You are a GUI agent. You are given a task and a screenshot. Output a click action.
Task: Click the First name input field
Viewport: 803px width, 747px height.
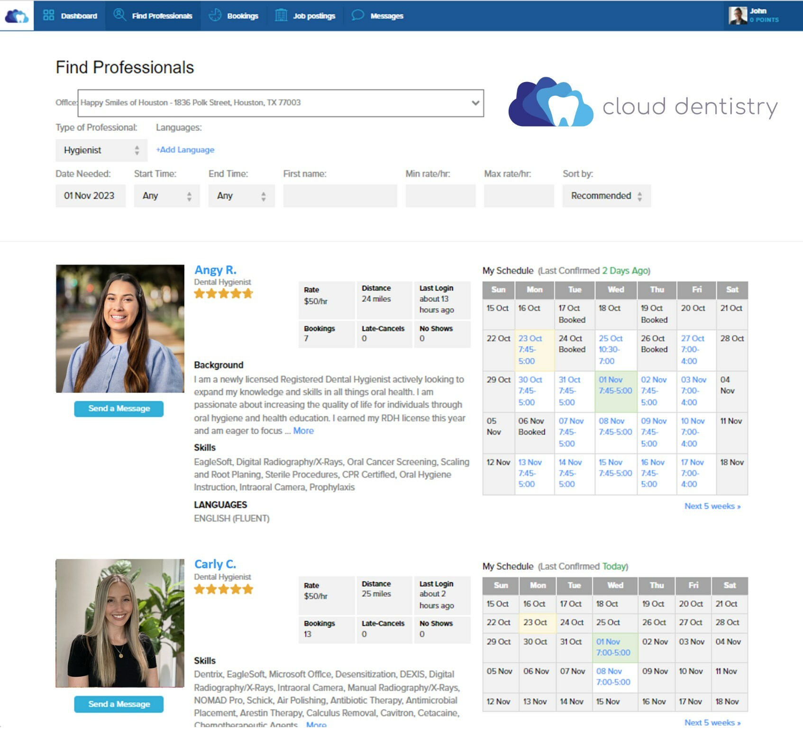point(340,196)
